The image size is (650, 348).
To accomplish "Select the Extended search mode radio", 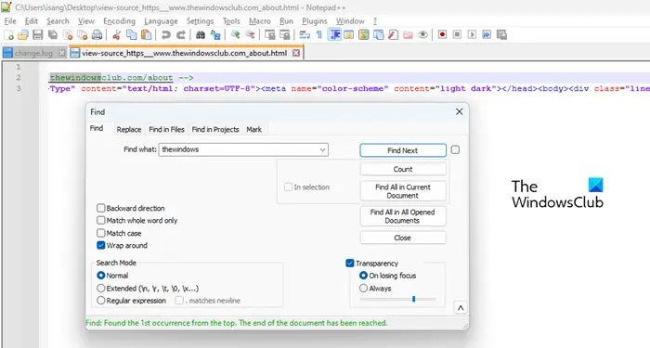I will click(x=100, y=288).
